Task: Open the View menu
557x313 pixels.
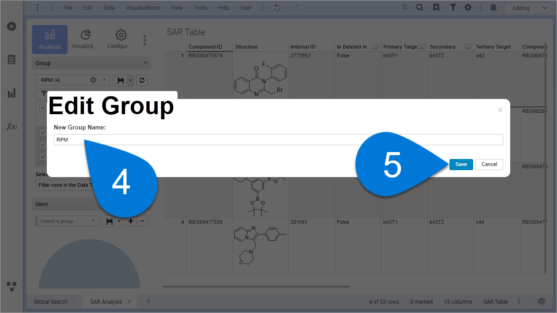Action: [x=177, y=8]
